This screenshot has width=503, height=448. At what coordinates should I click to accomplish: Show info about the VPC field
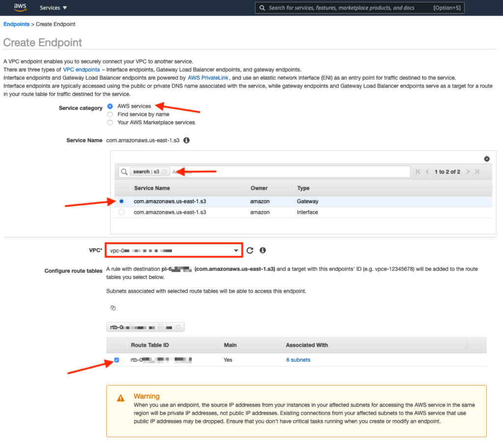(263, 250)
